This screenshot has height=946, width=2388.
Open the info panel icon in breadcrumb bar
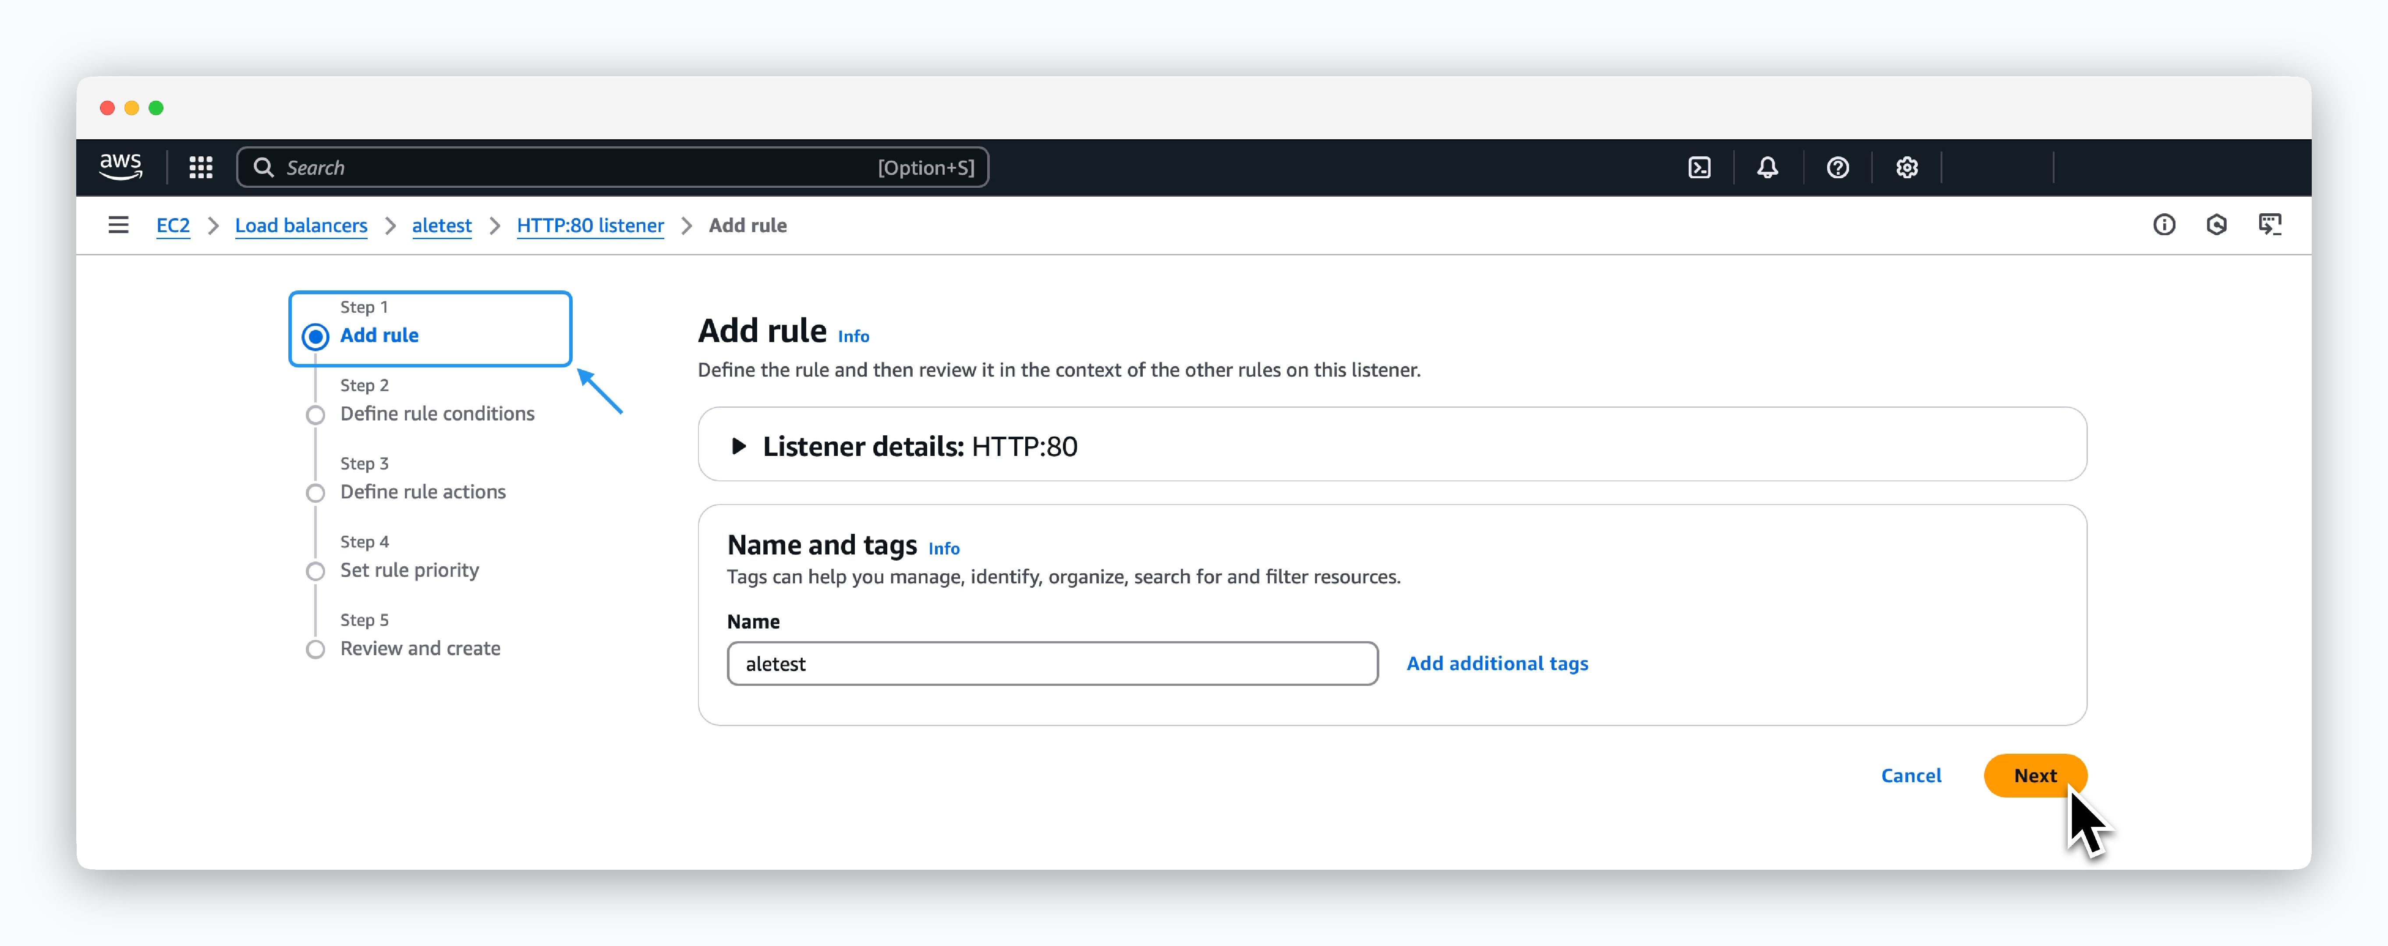(2164, 225)
